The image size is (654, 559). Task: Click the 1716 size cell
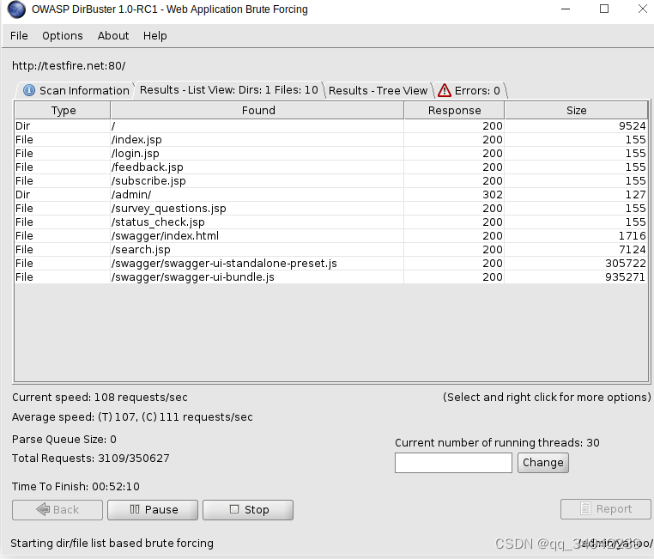click(576, 236)
